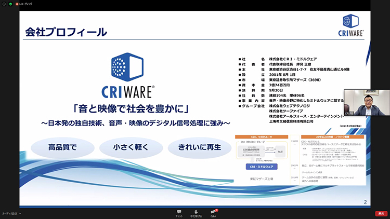Image resolution: width=390 pixels, height=219 pixels.
Task: Click the CRIWARE logo in slide header
Action: 350,25
